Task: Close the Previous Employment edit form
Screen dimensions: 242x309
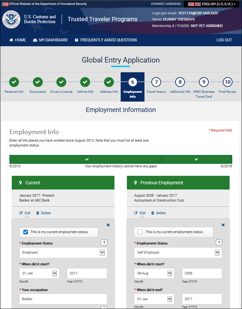Action: (223, 225)
